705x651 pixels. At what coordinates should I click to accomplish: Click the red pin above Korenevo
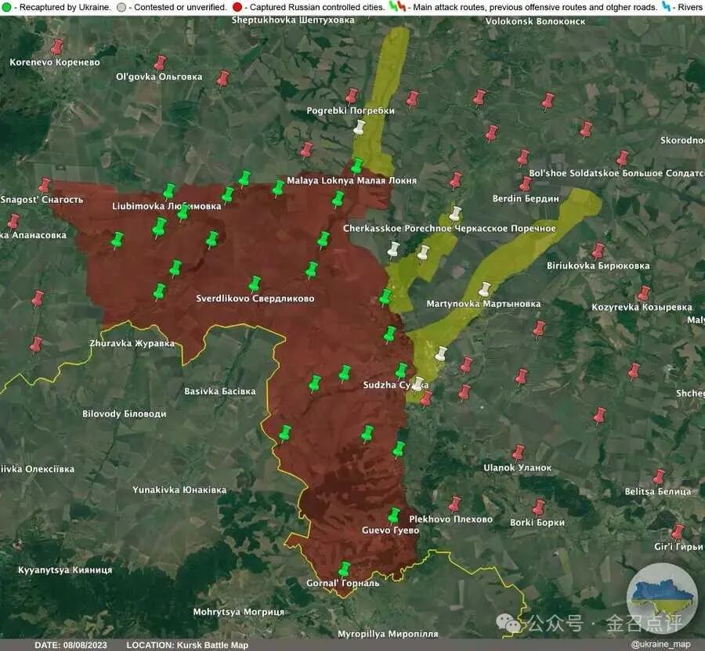[x=56, y=47]
